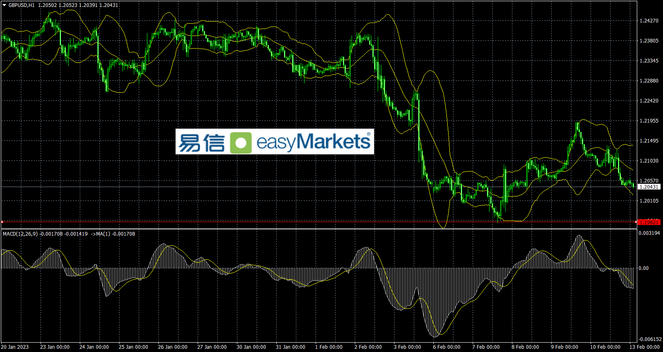Image resolution: width=663 pixels, height=352 pixels.
Task: Click the 30 Jan 00:00 time label
Action: (251, 347)
